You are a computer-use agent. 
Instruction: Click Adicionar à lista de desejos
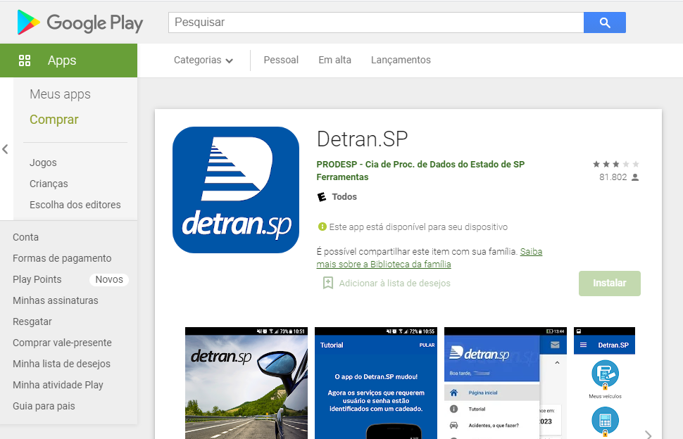coord(394,284)
